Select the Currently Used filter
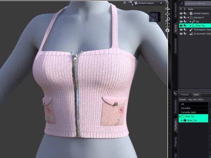The height and width of the screenshot is (158, 211). pyautogui.click(x=193, y=112)
